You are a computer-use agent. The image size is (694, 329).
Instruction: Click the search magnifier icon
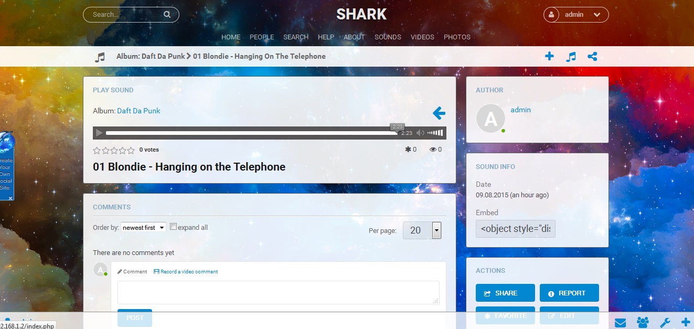(x=167, y=15)
